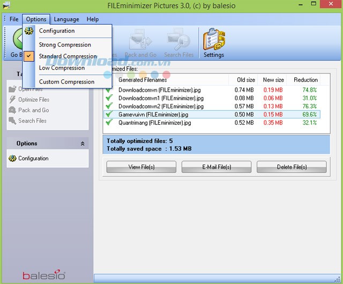343x284 pixels.
Task: Select Downloadcomvn2 (FILEminimizer).jpg row
Action: [212, 106]
